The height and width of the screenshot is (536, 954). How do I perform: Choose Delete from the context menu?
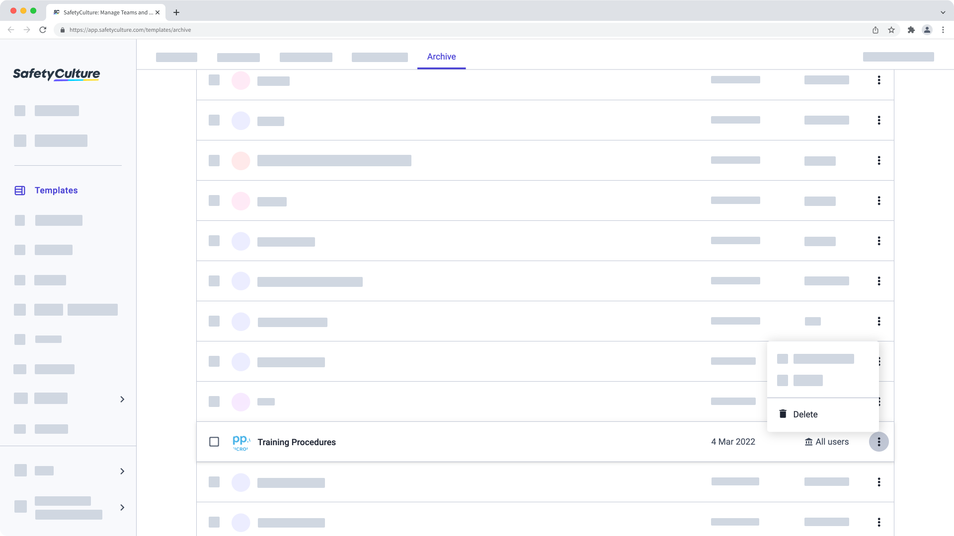click(805, 414)
